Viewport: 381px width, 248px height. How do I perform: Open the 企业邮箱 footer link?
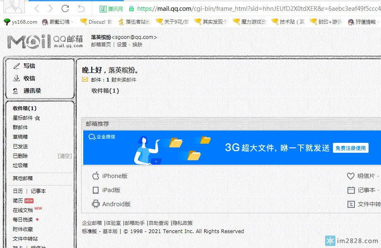(x=92, y=223)
